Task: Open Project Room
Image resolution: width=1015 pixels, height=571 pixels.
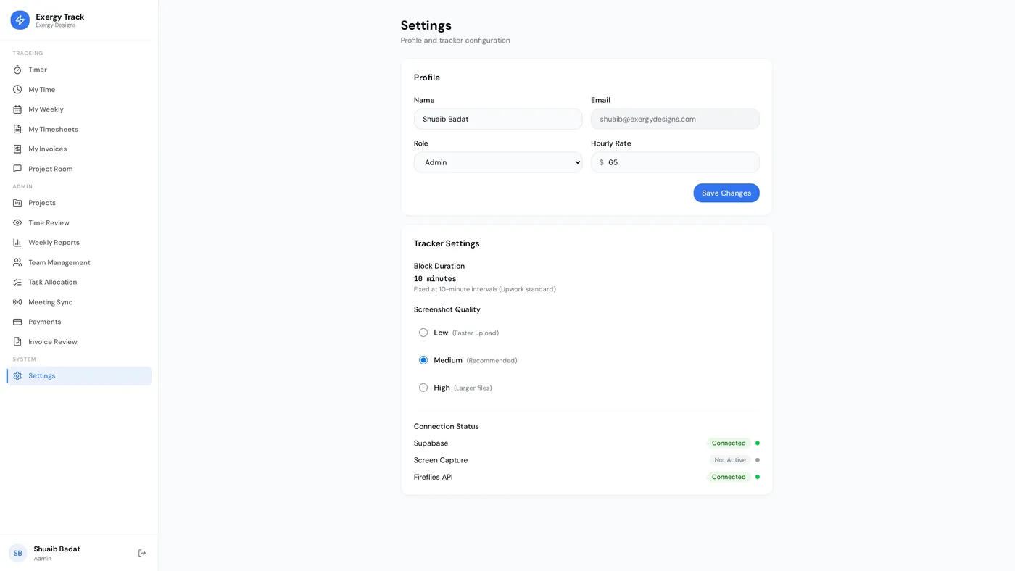Action: [79, 169]
